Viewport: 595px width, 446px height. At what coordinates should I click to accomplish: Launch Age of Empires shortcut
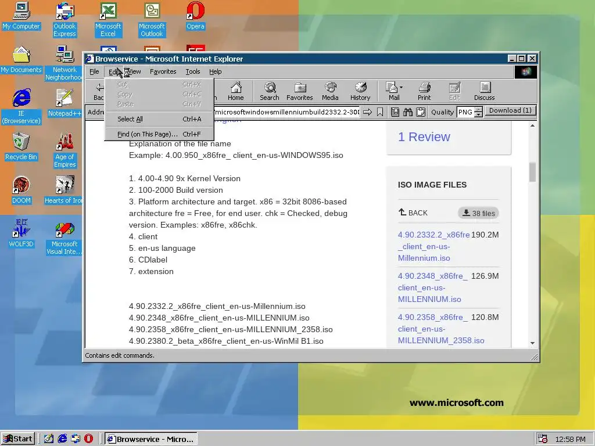[x=64, y=150]
